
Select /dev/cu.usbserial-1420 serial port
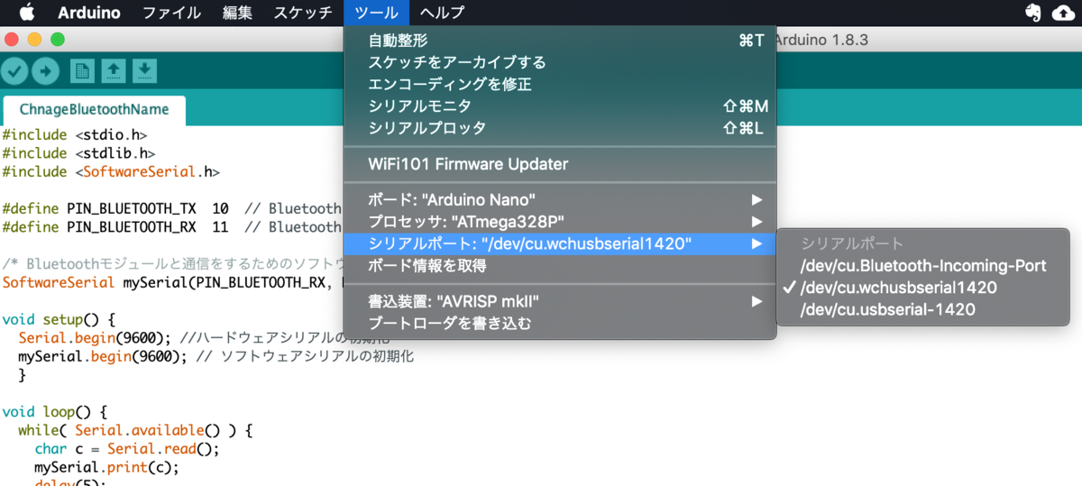pyautogui.click(x=922, y=309)
